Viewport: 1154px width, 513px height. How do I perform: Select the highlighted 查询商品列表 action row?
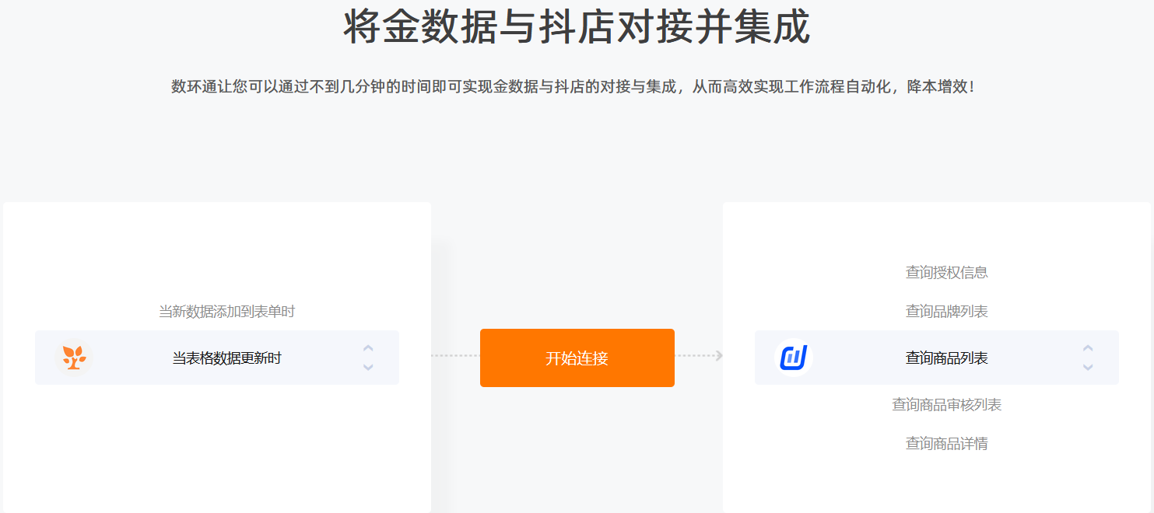937,358
